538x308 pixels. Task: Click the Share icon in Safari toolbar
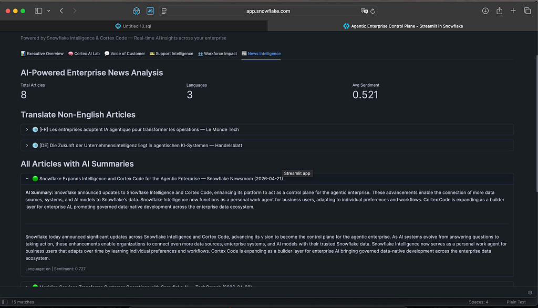[x=499, y=11]
